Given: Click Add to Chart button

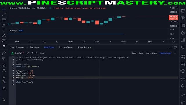Looking at the screenshot, I should [151, 53].
